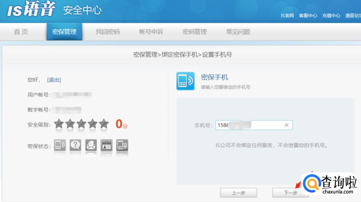Click the email envelope status icon
361x202 pixels.
pos(91,145)
